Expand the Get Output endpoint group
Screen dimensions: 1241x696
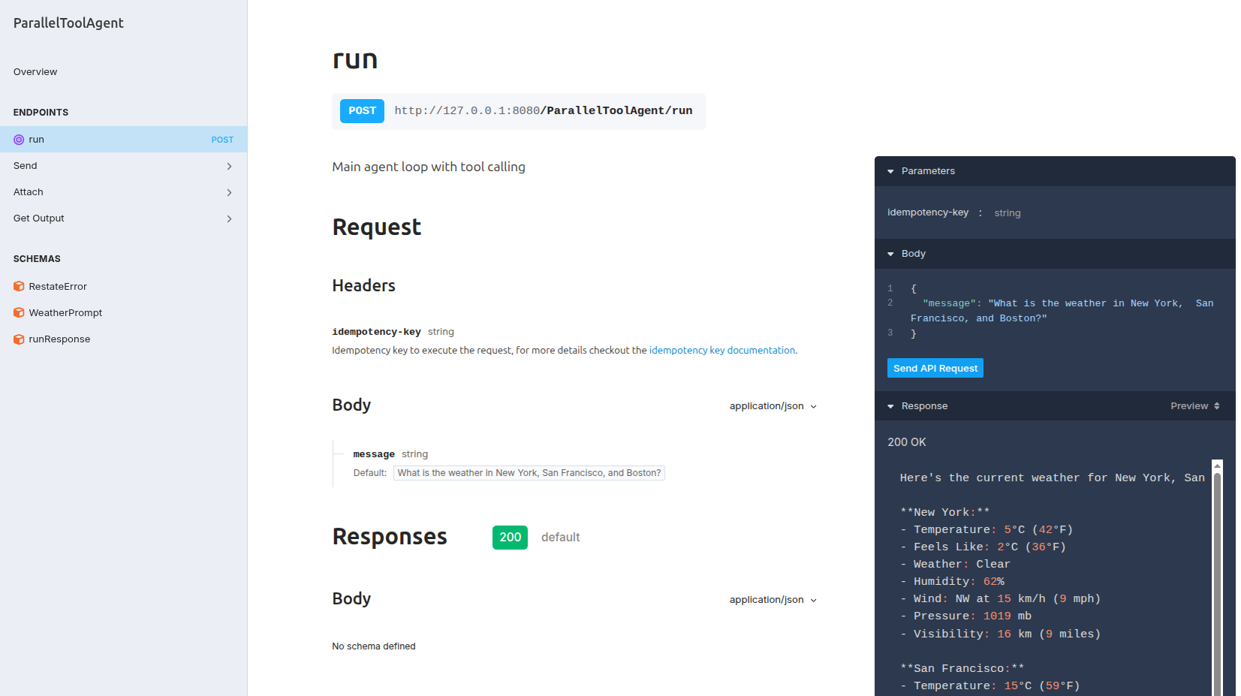point(229,218)
